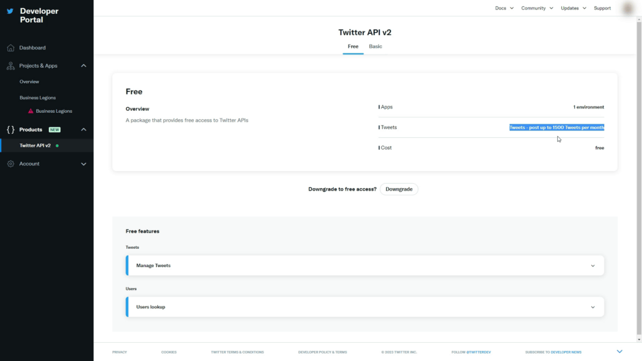Expand the Account sidebar section
The width and height of the screenshot is (642, 361).
[83, 164]
